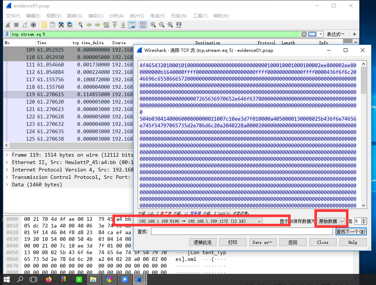Image resolution: width=376 pixels, height=285 pixels.
Task: Click the 返回 back button
Action: tap(293, 242)
